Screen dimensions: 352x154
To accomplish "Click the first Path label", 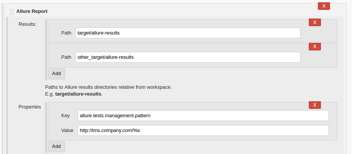I will (66, 33).
